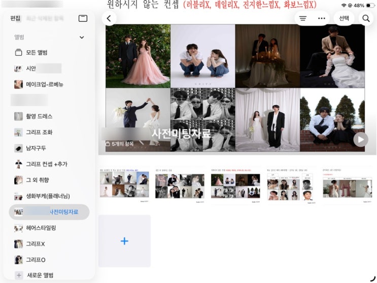Click the 앨범 section header text
377x283 pixels.
pyautogui.click(x=19, y=37)
